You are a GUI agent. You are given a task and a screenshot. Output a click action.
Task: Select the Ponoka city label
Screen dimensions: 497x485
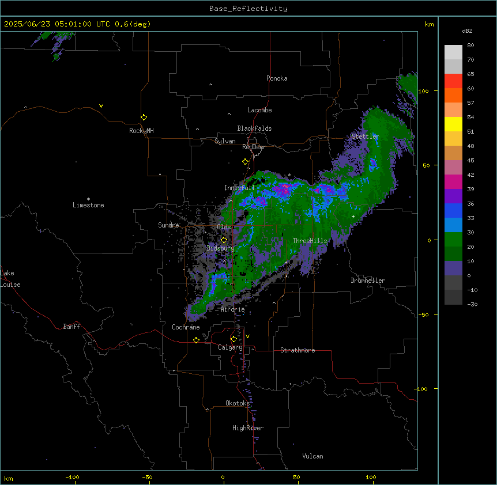(277, 78)
